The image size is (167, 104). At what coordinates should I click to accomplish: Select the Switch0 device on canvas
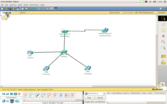tap(64, 52)
